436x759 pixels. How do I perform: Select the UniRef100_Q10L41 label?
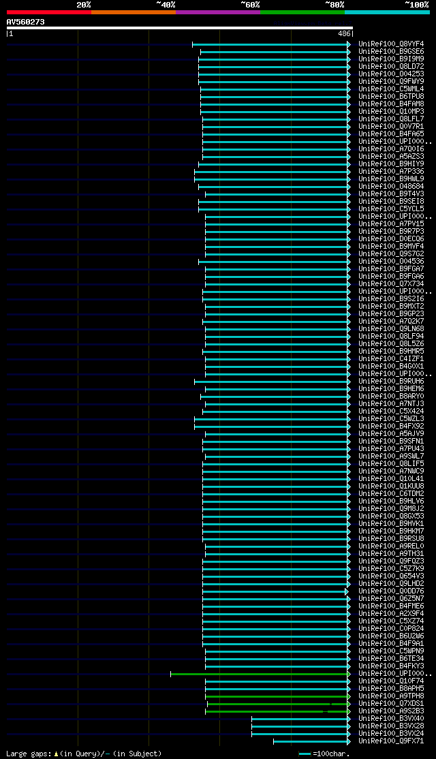(x=392, y=479)
